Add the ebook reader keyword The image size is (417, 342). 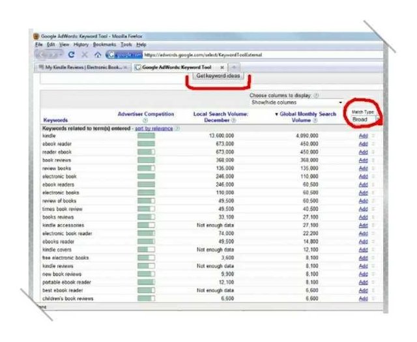coord(364,144)
